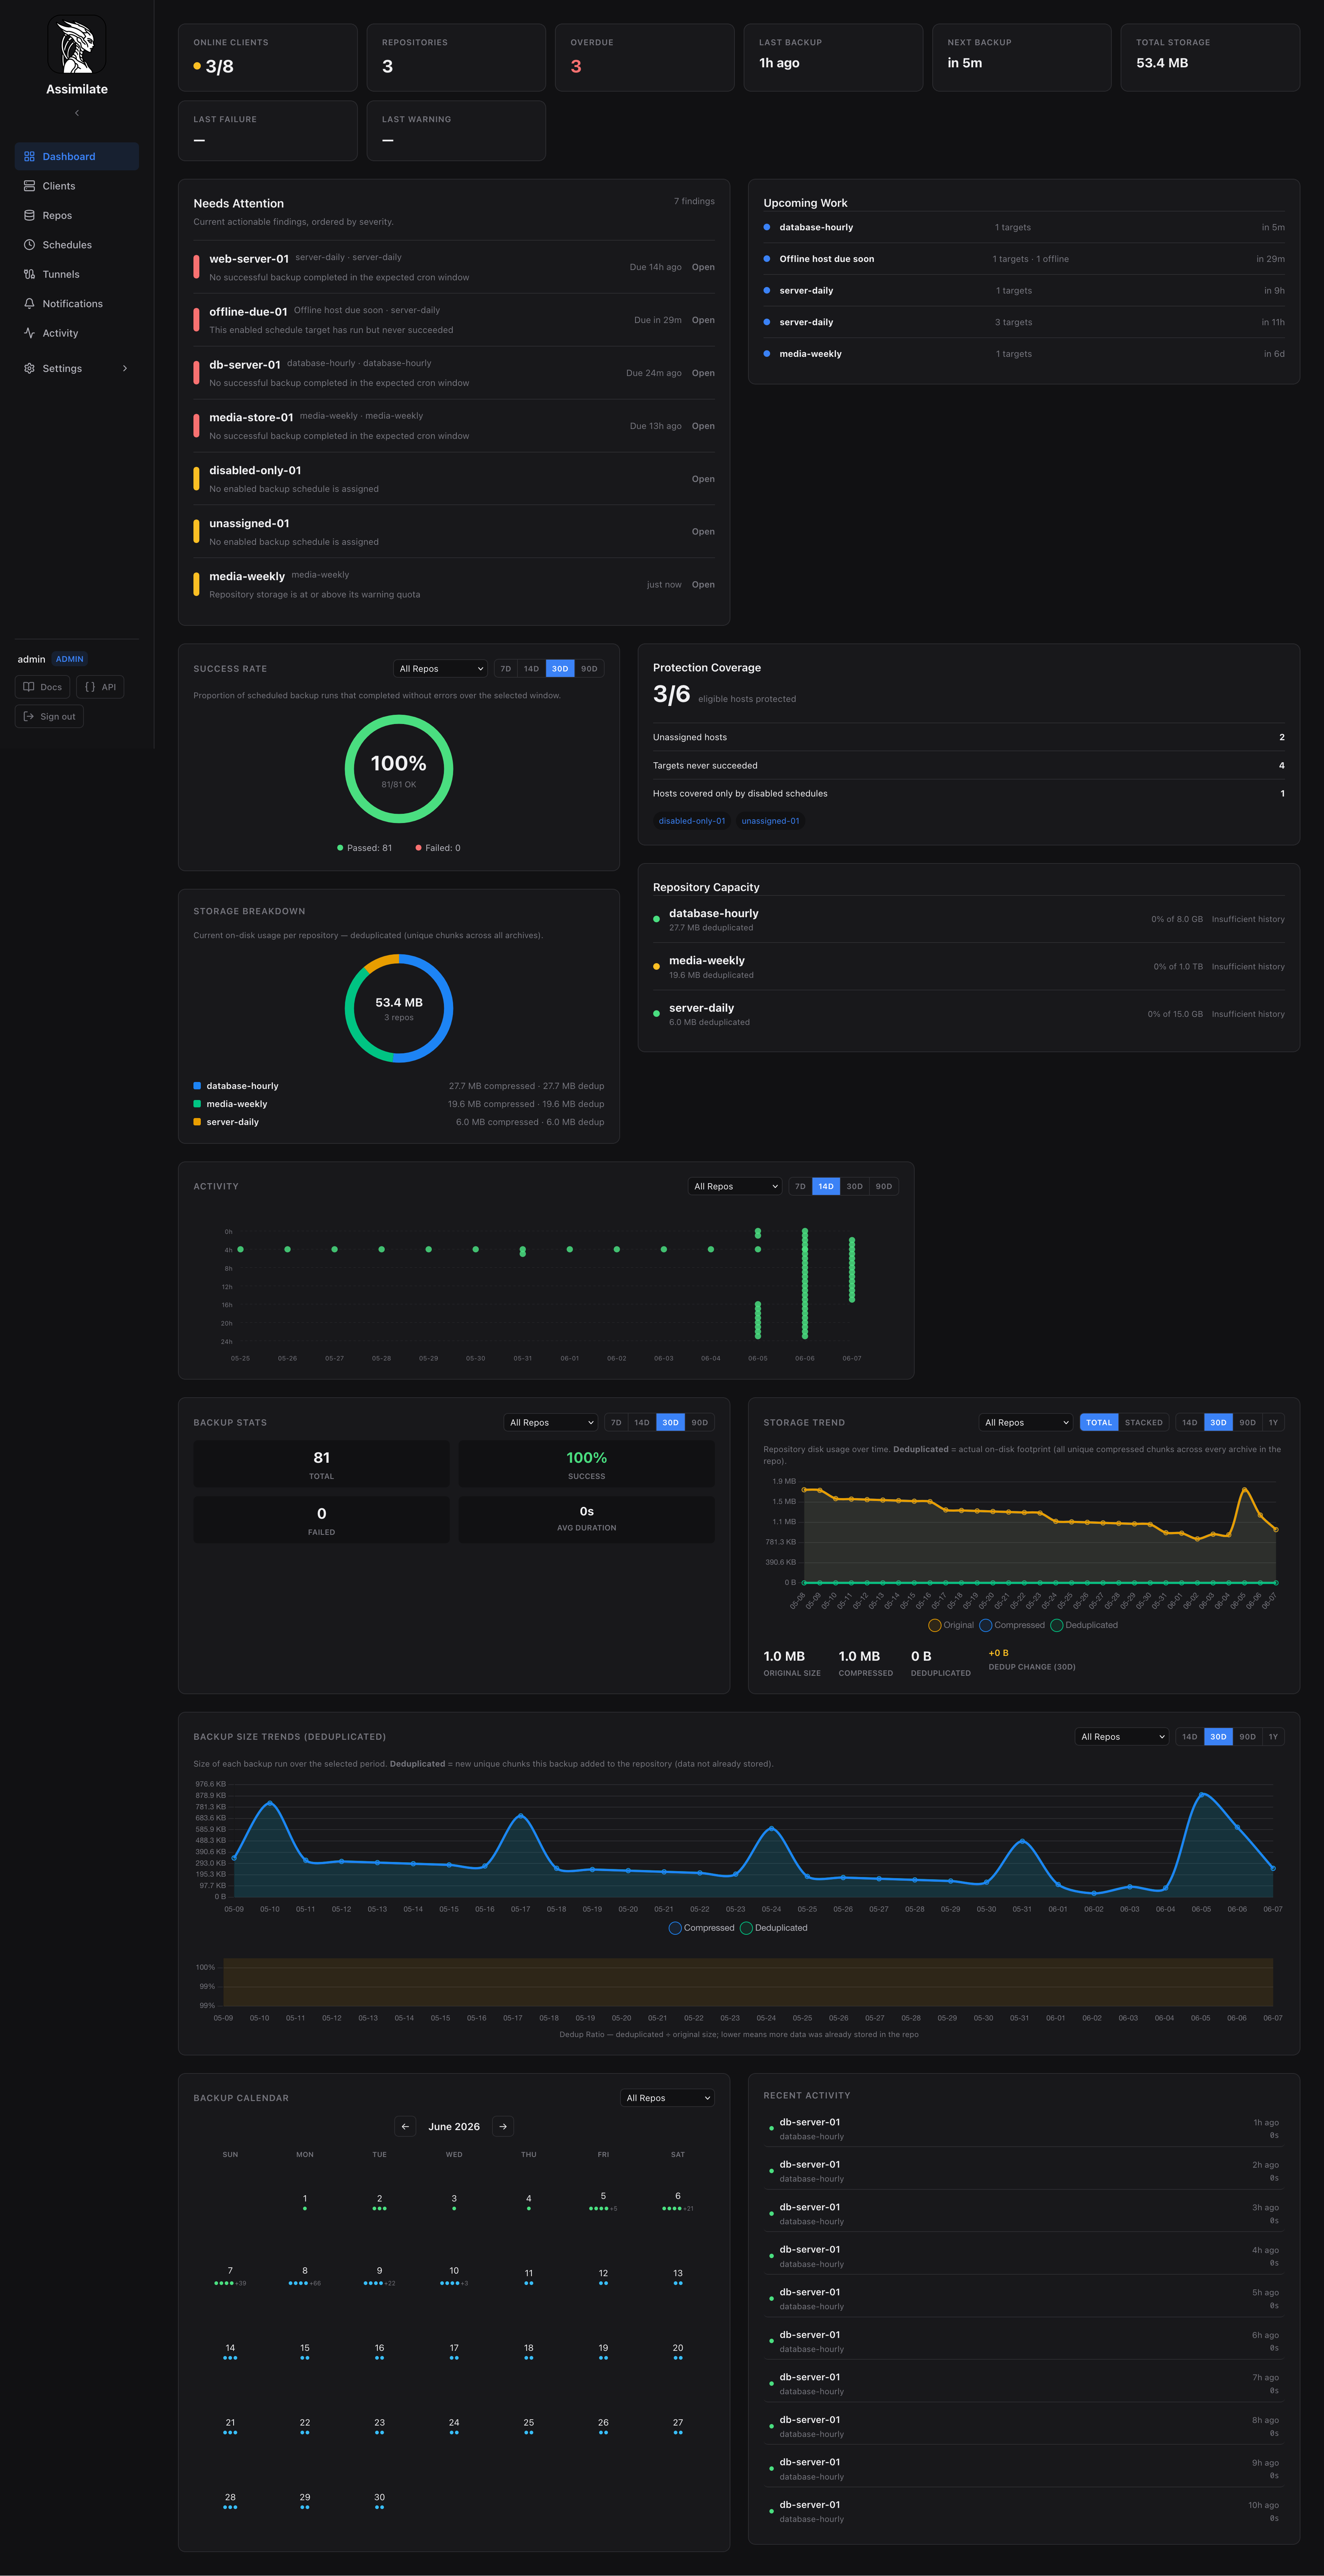
Task: Click the Activity pulse icon
Action: point(29,333)
